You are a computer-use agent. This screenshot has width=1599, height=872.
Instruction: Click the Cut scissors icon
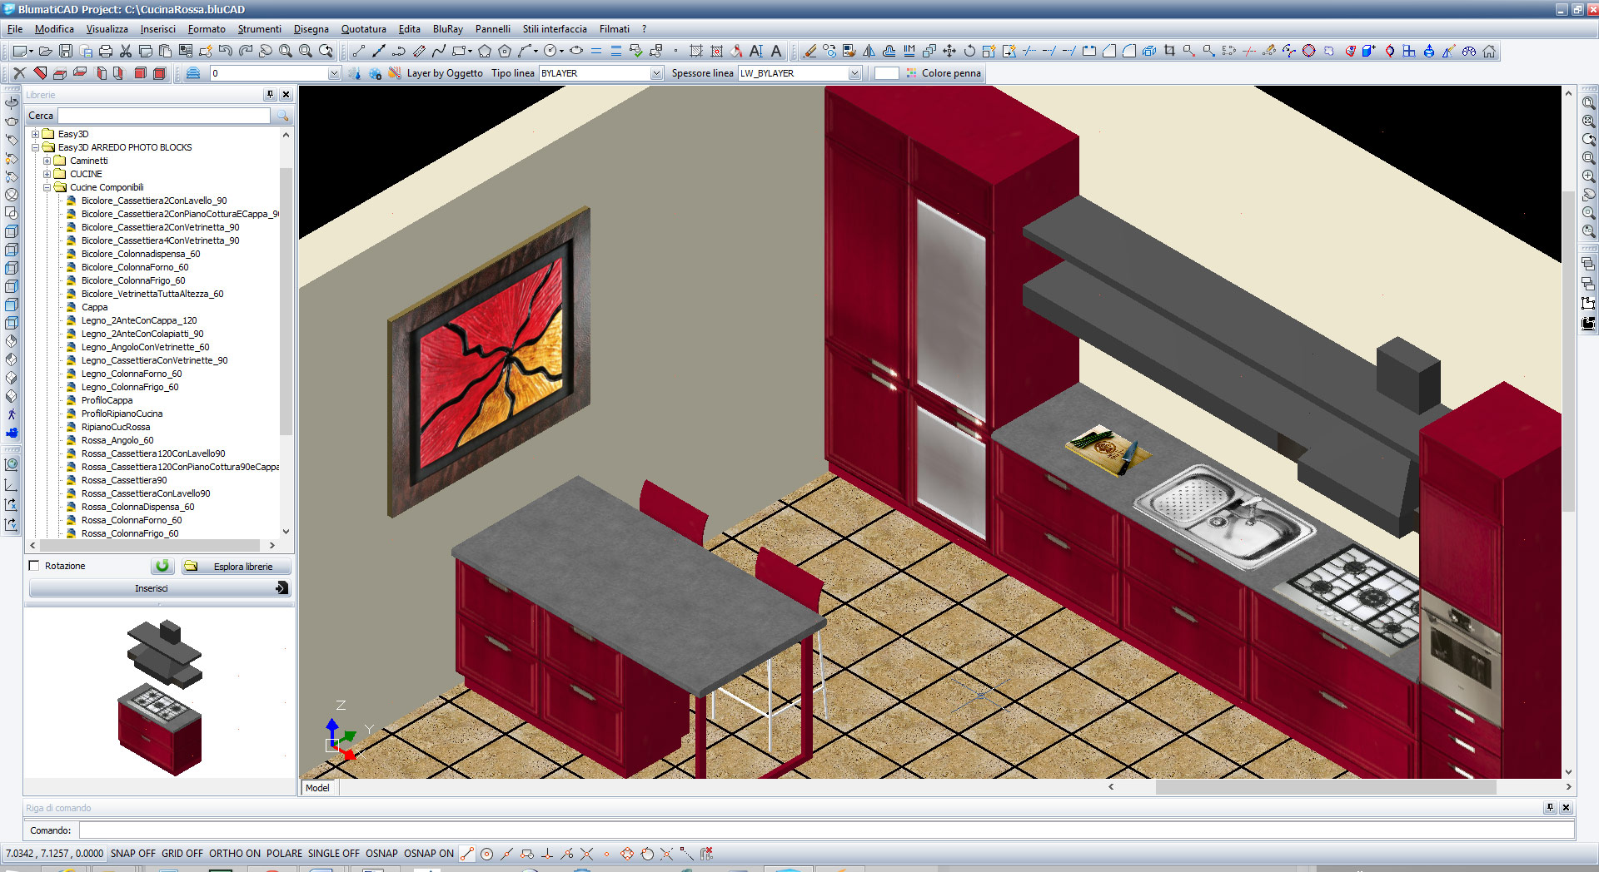126,52
